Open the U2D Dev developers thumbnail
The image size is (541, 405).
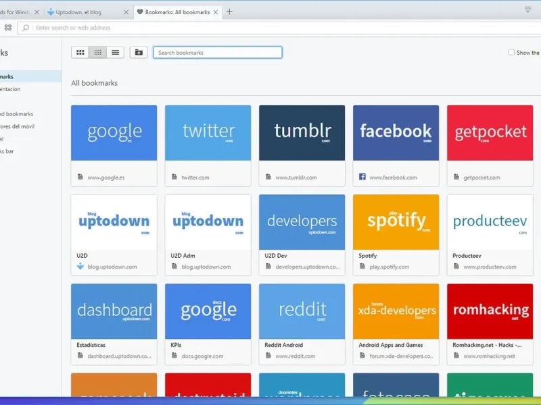click(302, 222)
